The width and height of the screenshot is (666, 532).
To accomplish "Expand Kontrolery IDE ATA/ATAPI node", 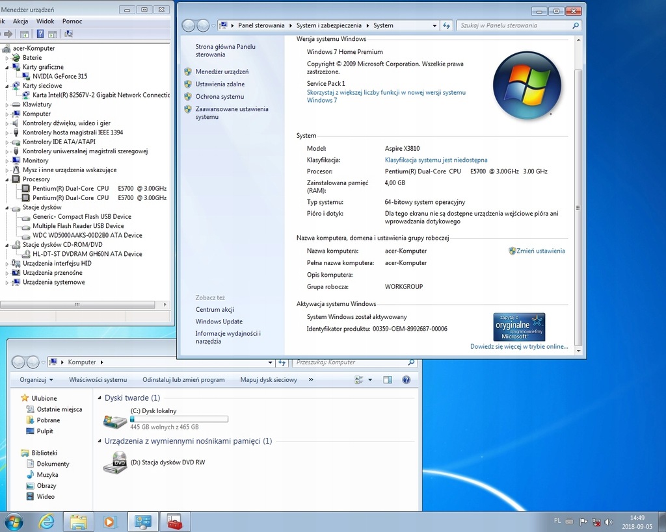I will pyautogui.click(x=7, y=142).
